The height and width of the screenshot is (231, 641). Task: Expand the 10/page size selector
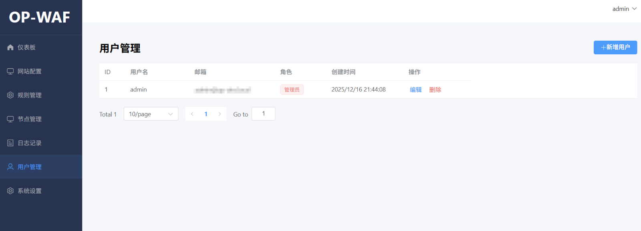(x=151, y=114)
